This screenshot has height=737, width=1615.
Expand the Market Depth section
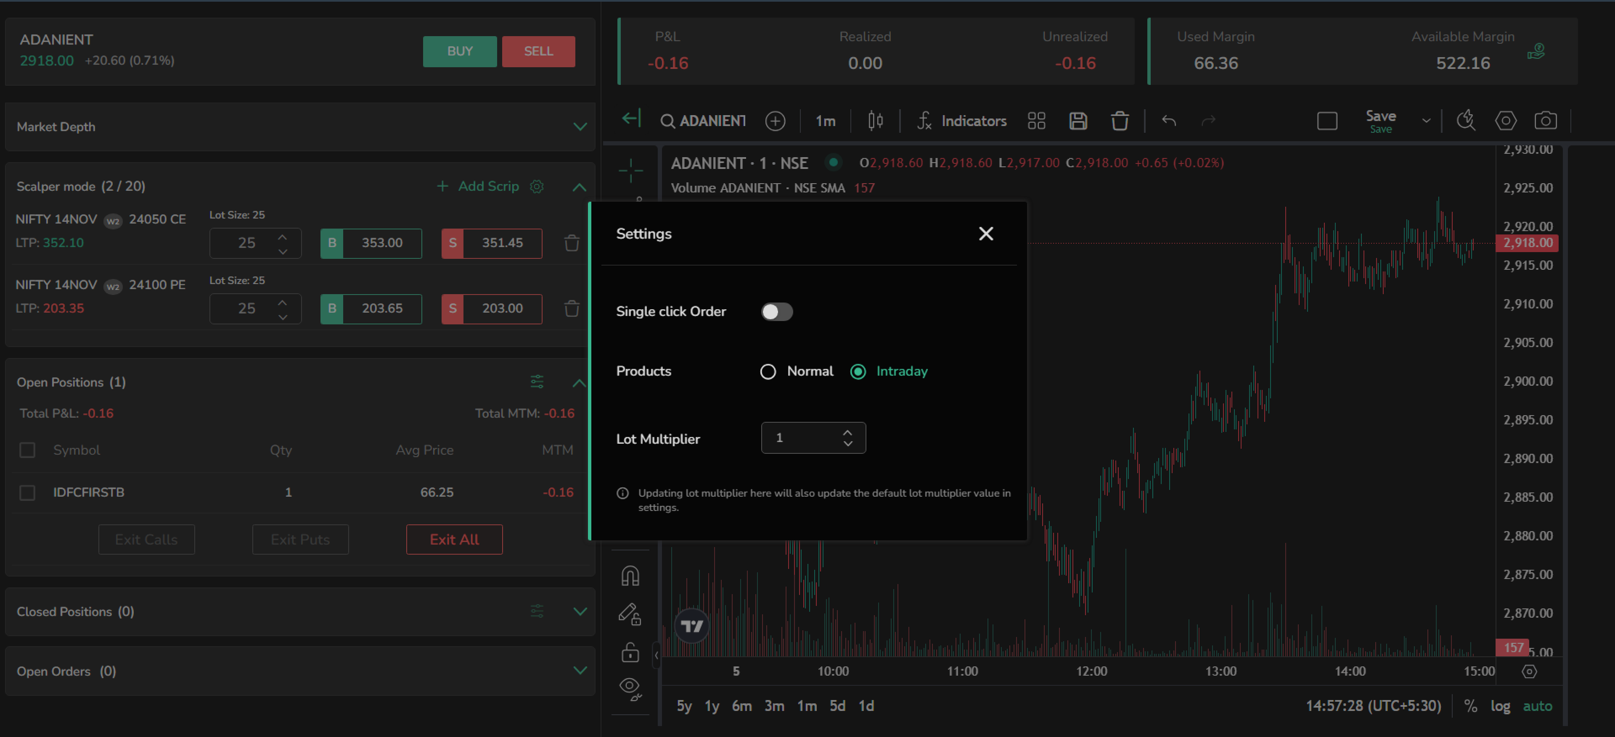click(580, 126)
